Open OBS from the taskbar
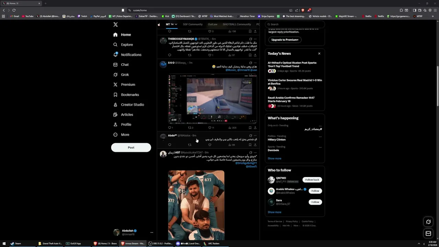The width and height of the screenshot is (439, 247). point(161,244)
